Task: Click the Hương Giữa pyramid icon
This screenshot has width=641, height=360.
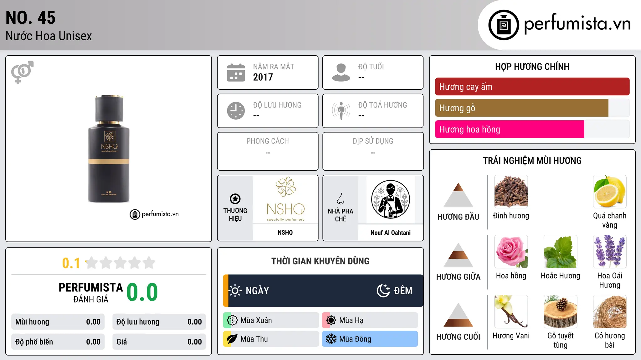Action: (x=458, y=255)
